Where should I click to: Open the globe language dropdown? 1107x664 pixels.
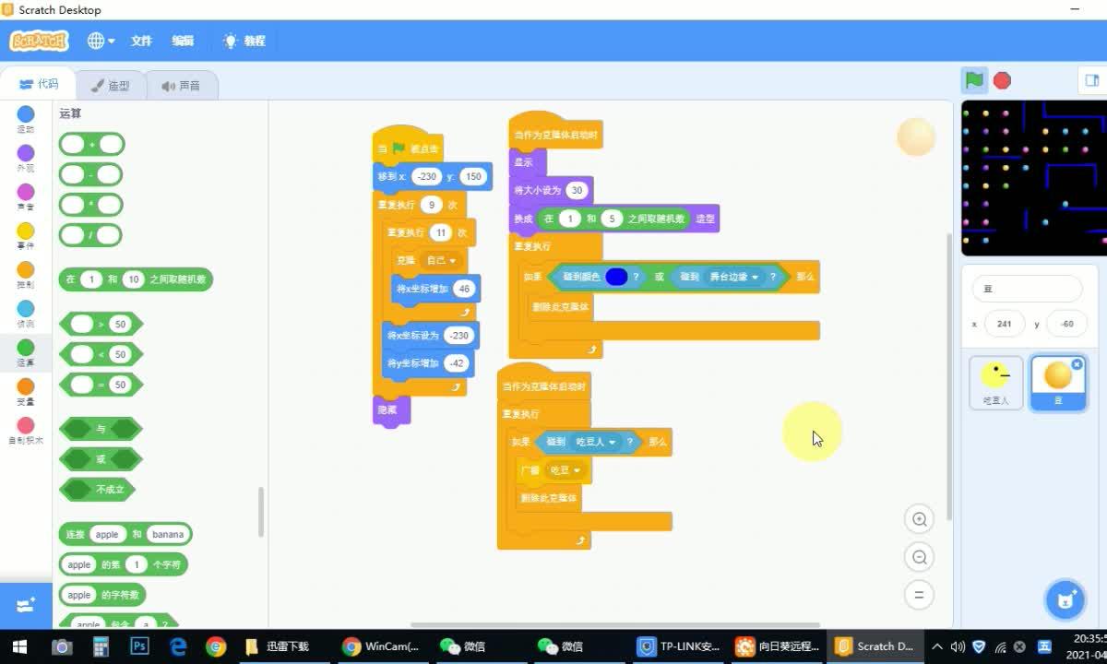pyautogui.click(x=101, y=41)
